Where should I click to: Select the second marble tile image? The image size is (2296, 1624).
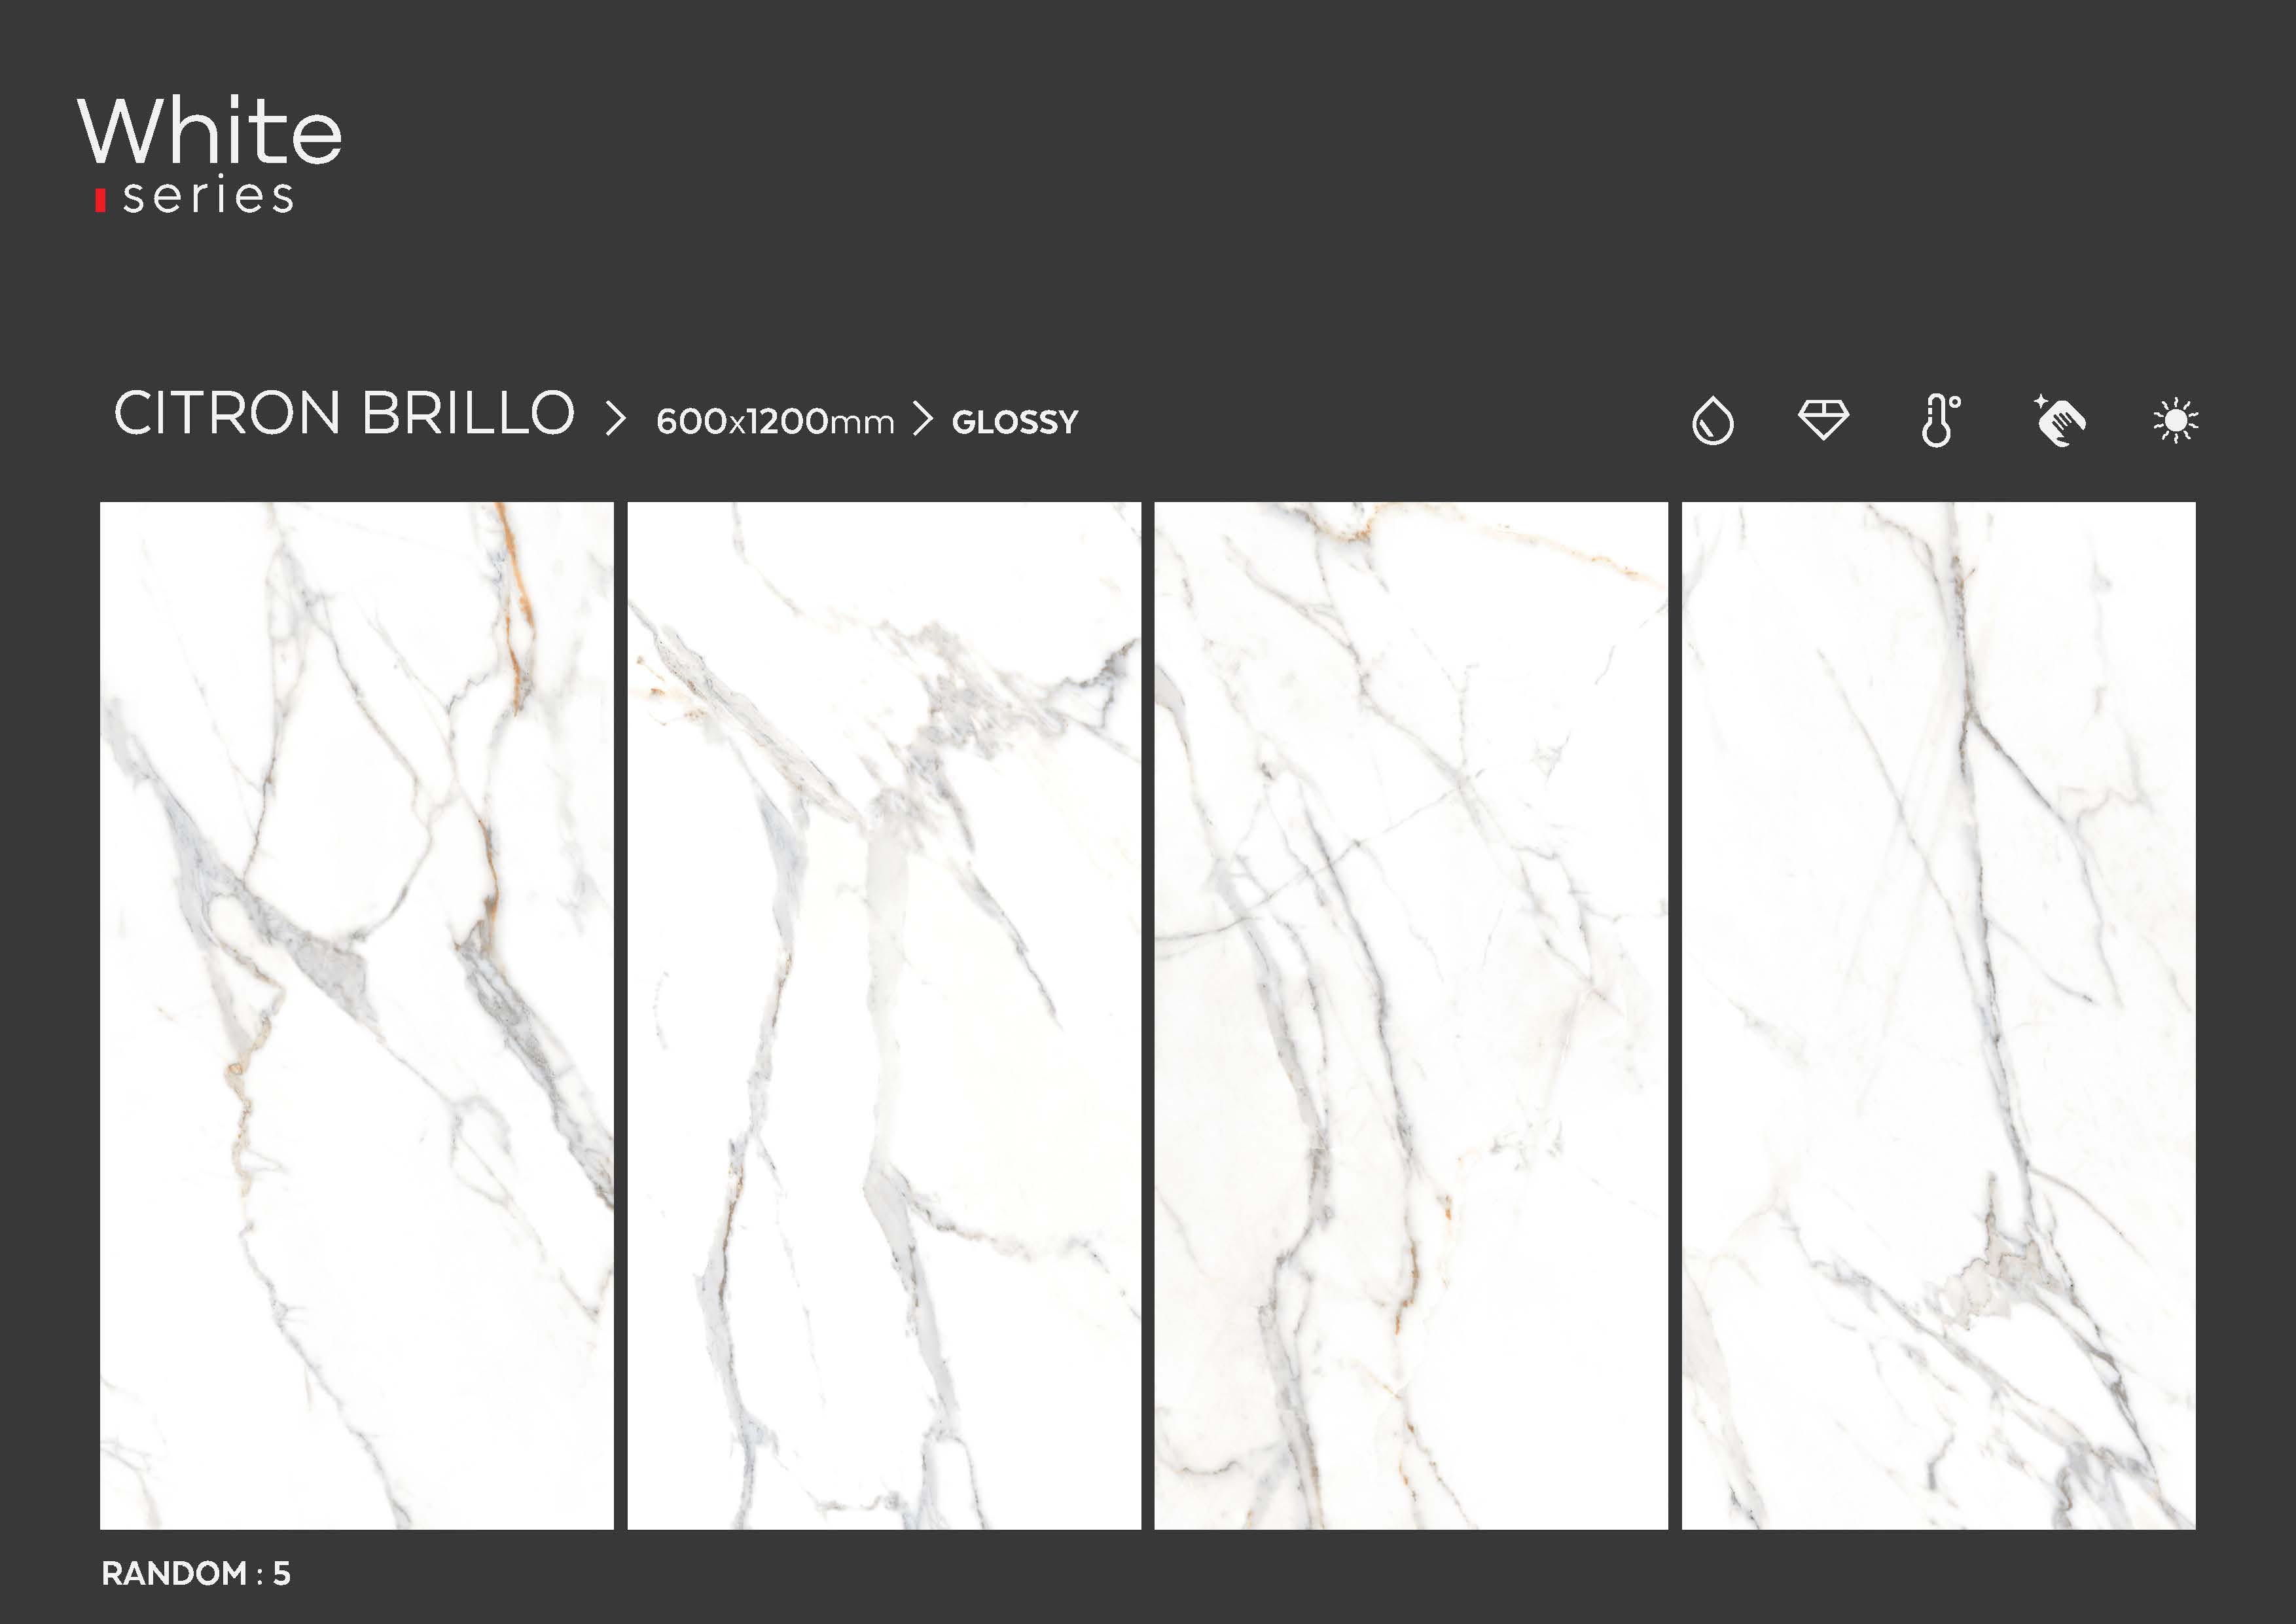point(884,1015)
